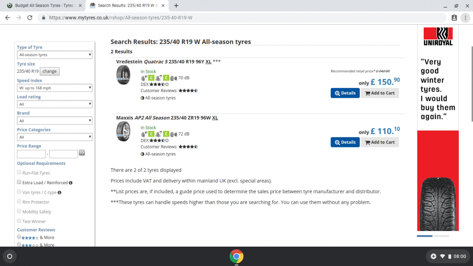This screenshot has height=266, width=473.
Task: Open the launcher circle button
Action: pos(9,257)
